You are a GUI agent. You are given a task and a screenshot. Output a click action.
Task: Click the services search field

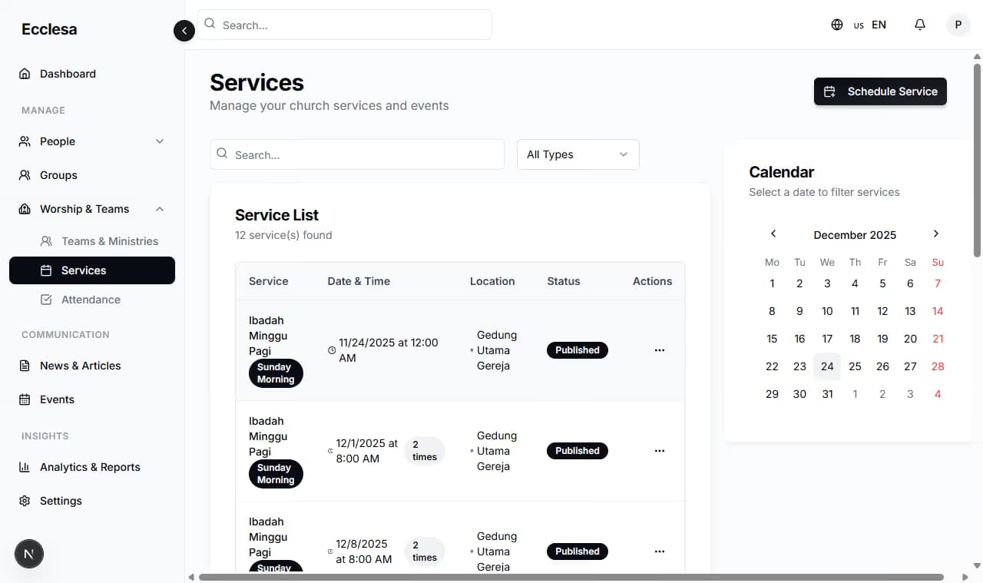coord(357,154)
